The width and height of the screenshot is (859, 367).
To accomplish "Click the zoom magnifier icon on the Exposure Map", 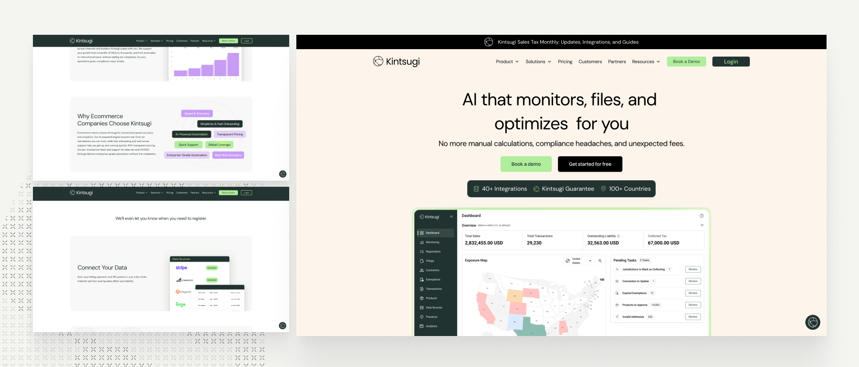I will click(600, 261).
